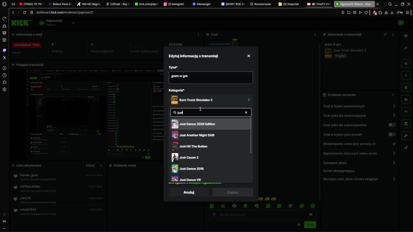Open Moderowanie czatu przy pomocy AI link icon

394,144
